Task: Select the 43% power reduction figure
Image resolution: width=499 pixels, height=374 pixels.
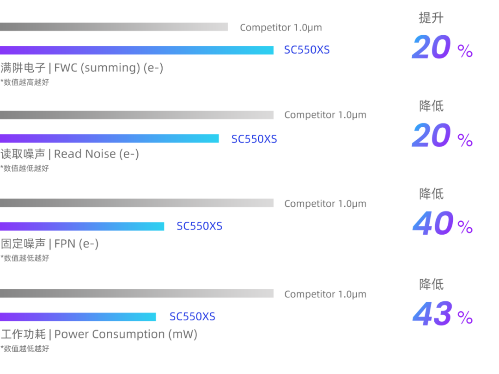Action: (443, 313)
